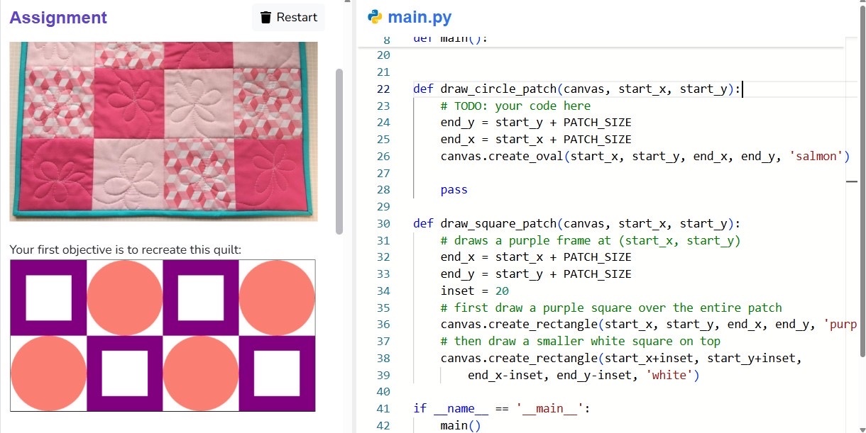Click line 'end_x = start_x + PATCH_SIZE' on line 25
866x433 pixels.
tap(536, 139)
